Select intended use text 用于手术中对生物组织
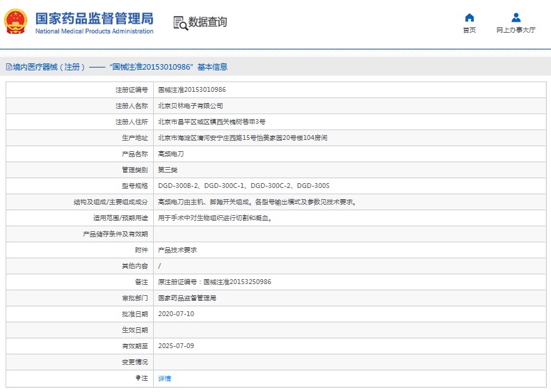Screen dimensions: 551x392 215,218
